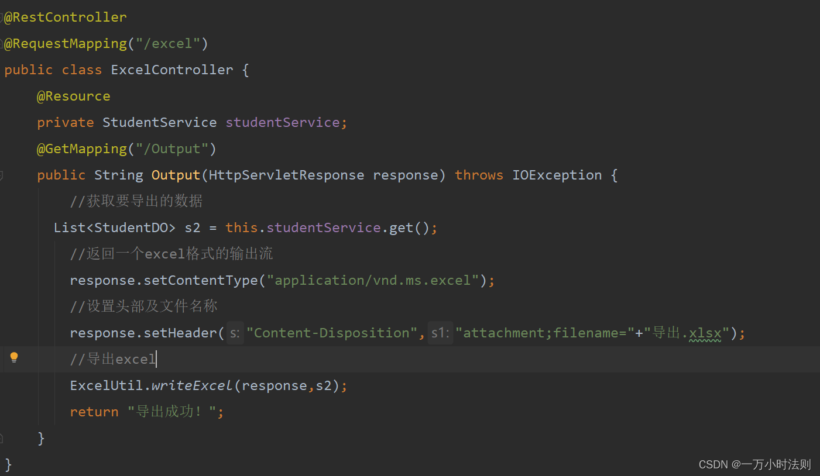This screenshot has height=476, width=820.
Task: Click the get() method call
Action: pyautogui.click(x=410, y=227)
